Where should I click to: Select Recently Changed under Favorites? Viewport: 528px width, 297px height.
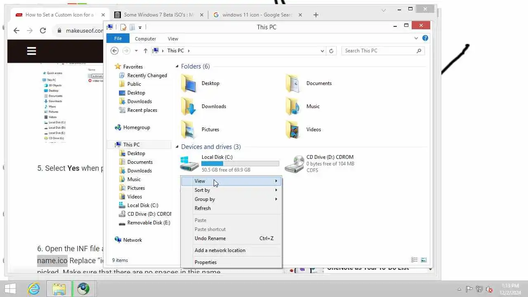143,75
